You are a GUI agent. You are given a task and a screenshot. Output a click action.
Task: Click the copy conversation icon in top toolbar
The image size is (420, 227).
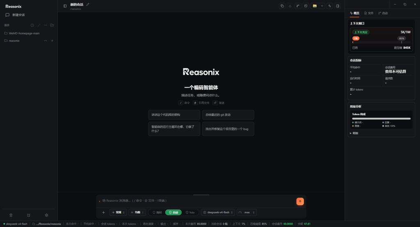click(282, 6)
